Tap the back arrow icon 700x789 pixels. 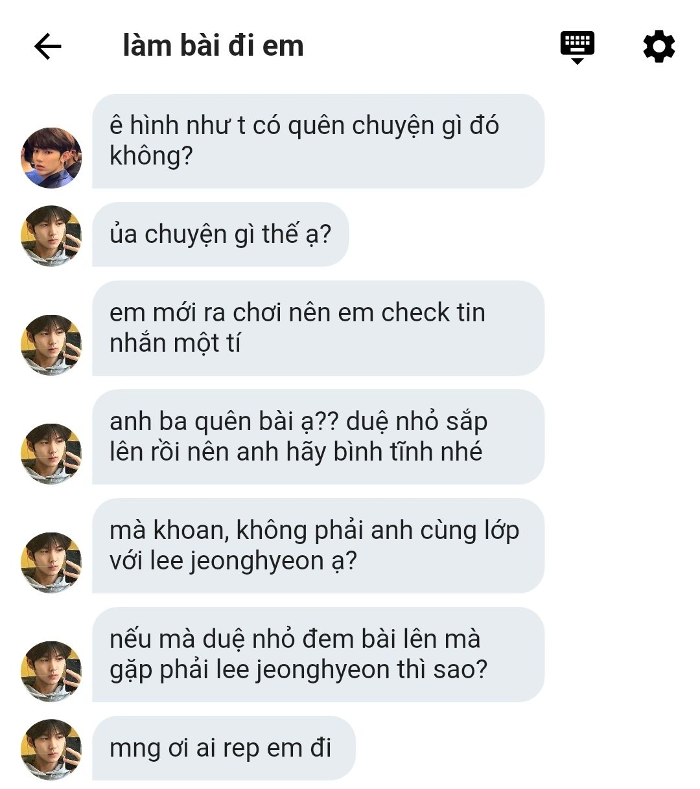click(x=47, y=47)
